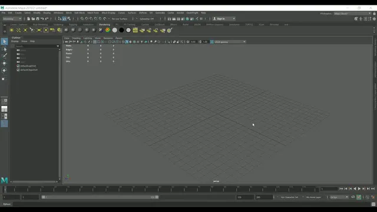Image resolution: width=377 pixels, height=212 pixels.
Task: Open the File menu
Action: point(4,13)
